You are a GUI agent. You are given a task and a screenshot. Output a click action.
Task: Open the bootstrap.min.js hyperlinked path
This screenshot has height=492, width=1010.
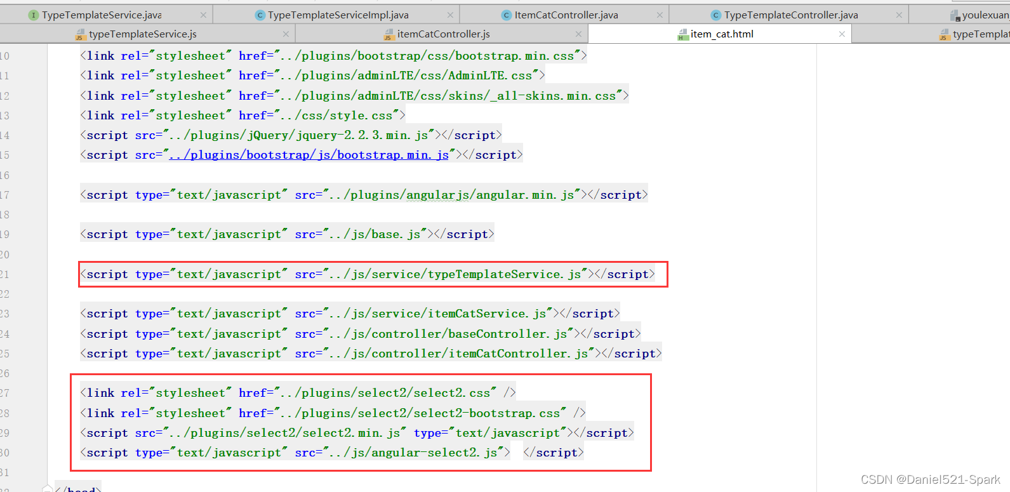coord(309,155)
